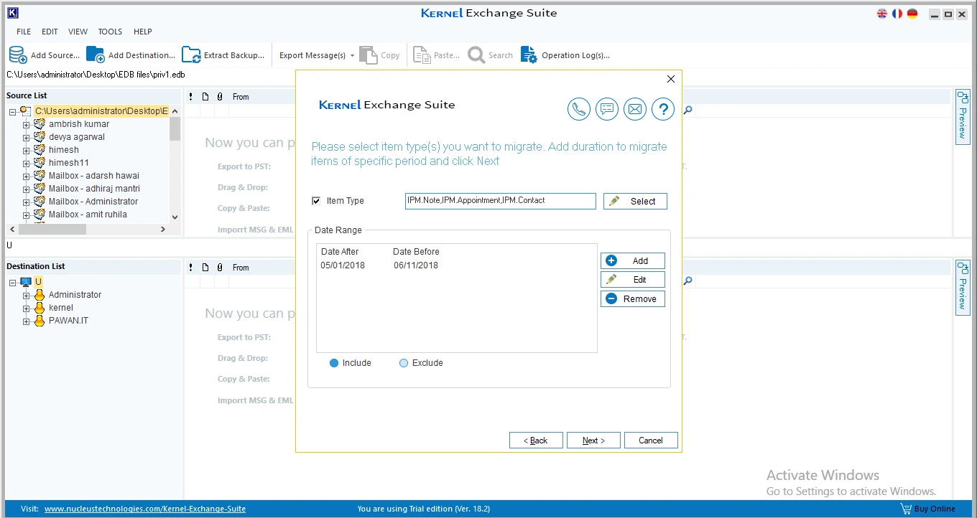Click the question mark help icon
Screen dimensions: 977x518
pyautogui.click(x=663, y=109)
